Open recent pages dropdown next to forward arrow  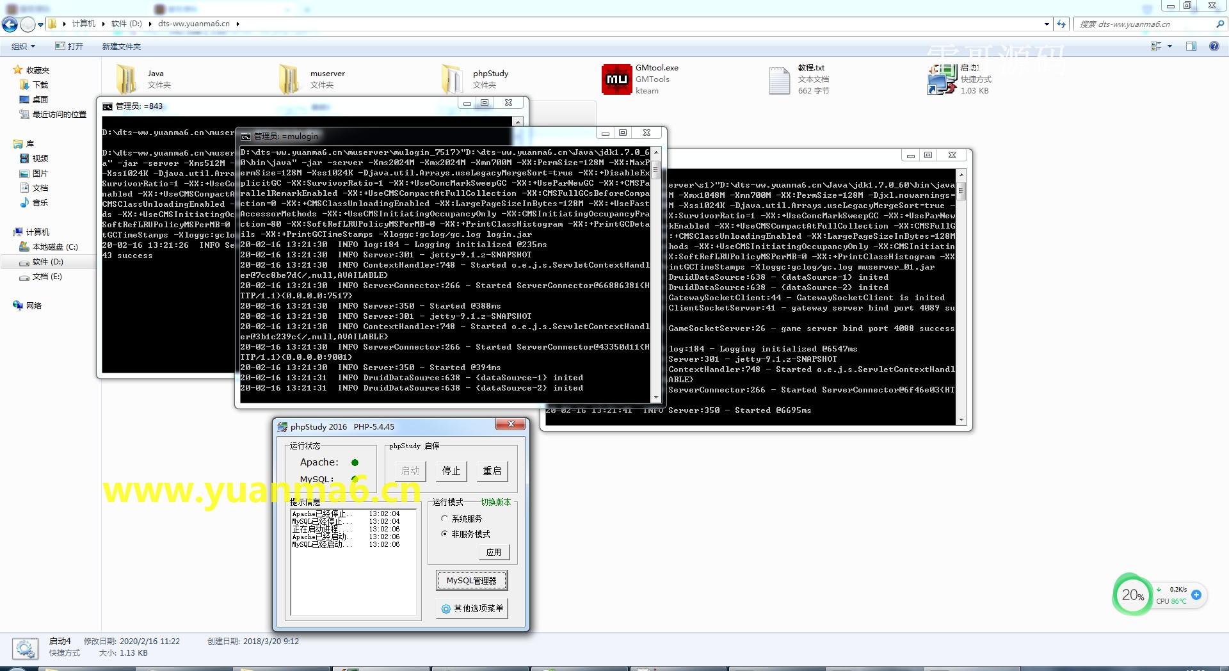point(40,25)
